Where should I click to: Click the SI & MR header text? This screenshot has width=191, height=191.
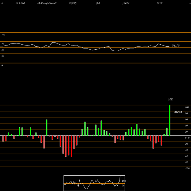click(x=20, y=3)
